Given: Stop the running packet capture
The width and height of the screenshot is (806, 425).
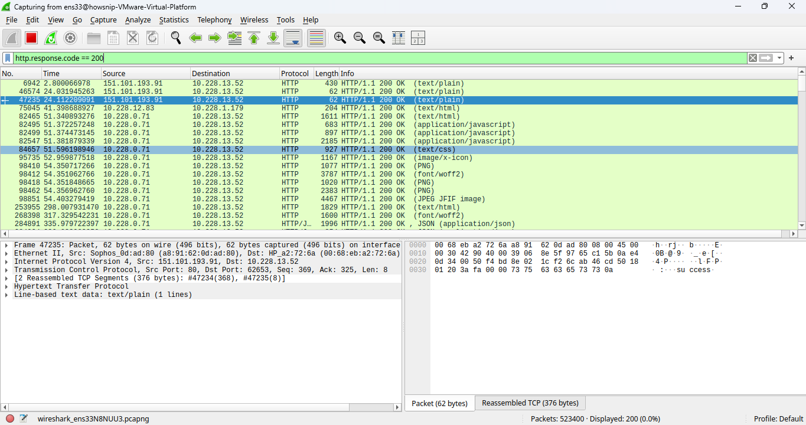Looking at the screenshot, I should pos(31,38).
